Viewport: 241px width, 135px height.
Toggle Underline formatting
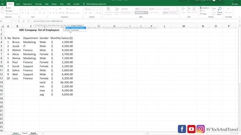(x=28, y=13)
